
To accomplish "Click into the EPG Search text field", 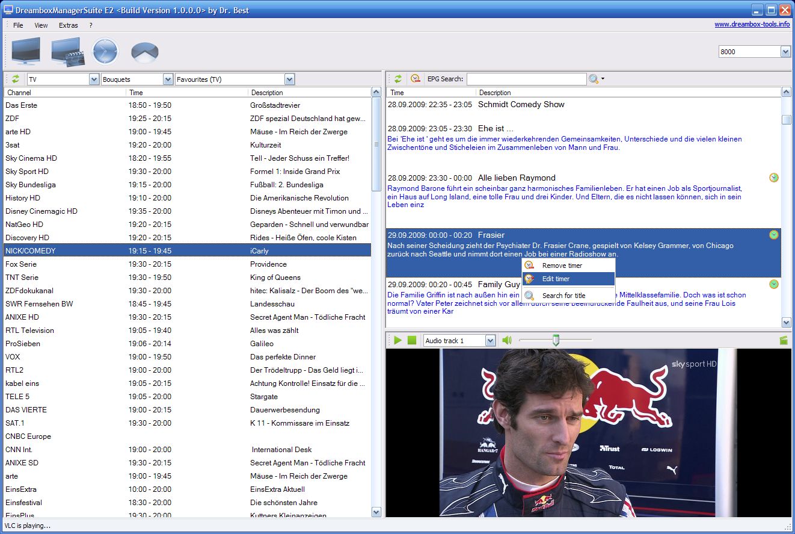I will 526,79.
